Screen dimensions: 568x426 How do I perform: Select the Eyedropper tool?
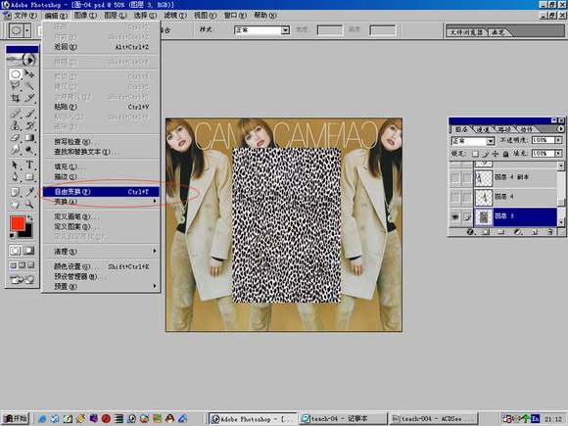[x=29, y=192]
